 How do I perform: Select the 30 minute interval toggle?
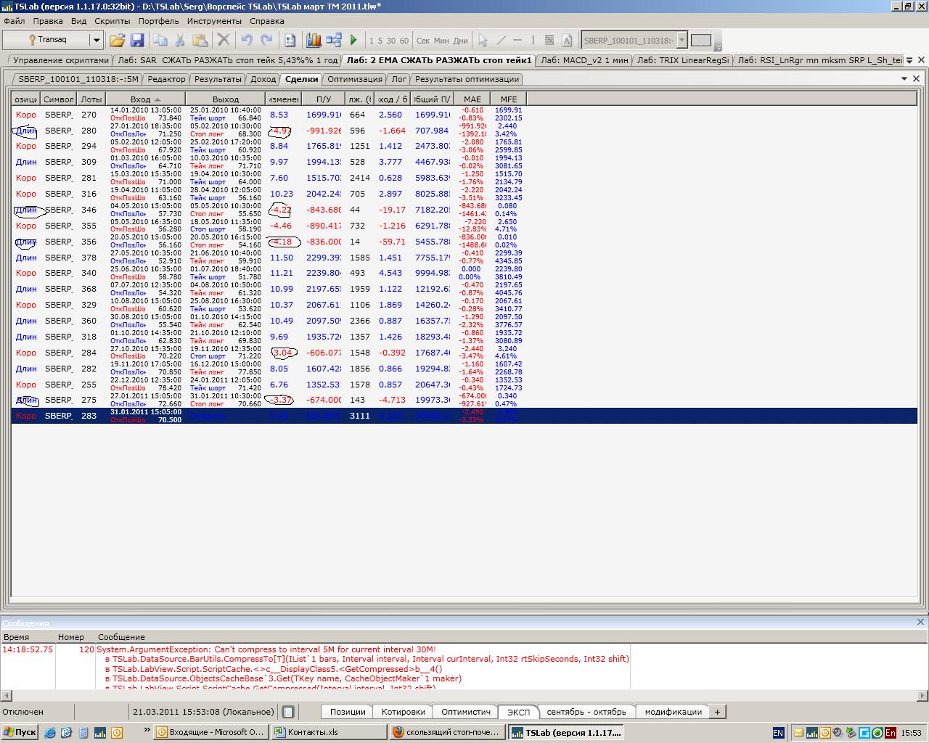(x=391, y=41)
